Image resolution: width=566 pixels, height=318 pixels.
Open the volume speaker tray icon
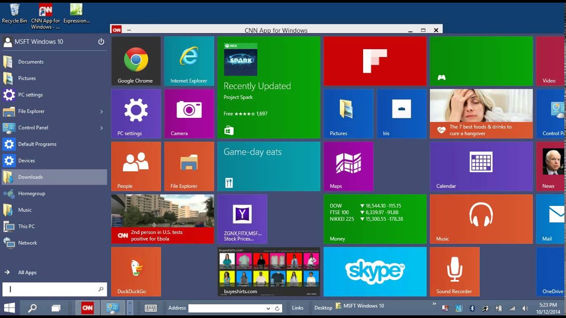[525, 308]
